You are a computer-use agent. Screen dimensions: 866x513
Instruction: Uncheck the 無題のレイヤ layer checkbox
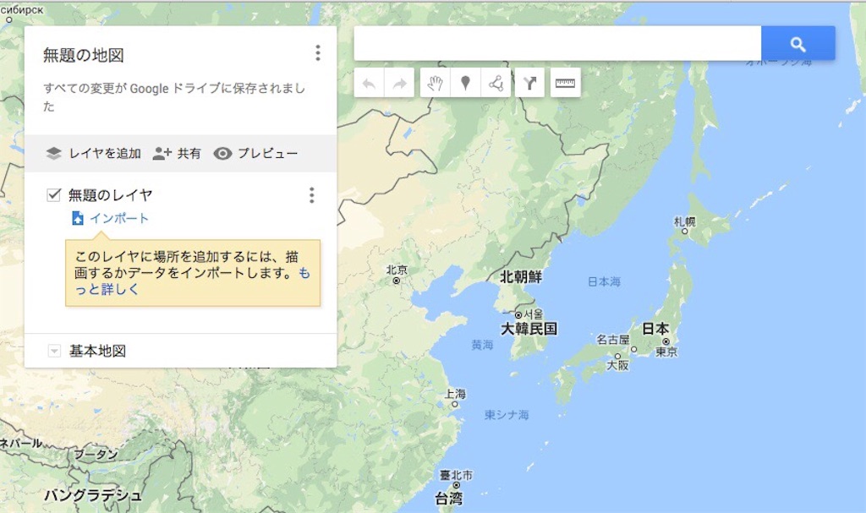coord(53,194)
